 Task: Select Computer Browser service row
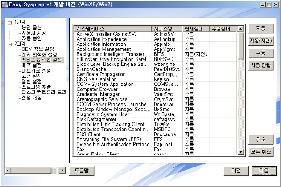click(155, 89)
